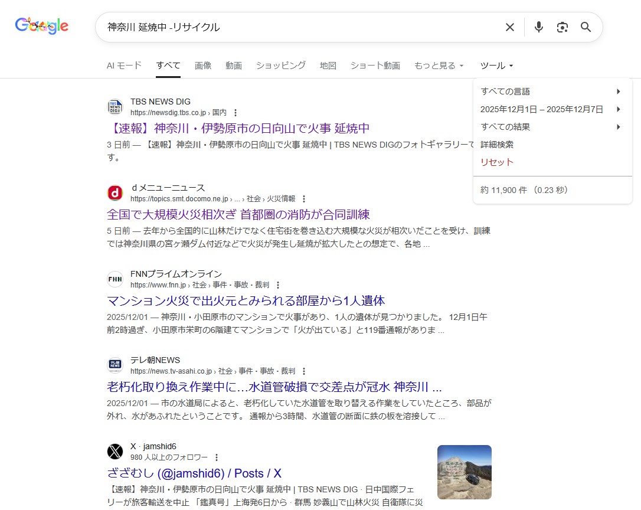
Task: Click the magnifying glass search button
Action: (x=586, y=27)
